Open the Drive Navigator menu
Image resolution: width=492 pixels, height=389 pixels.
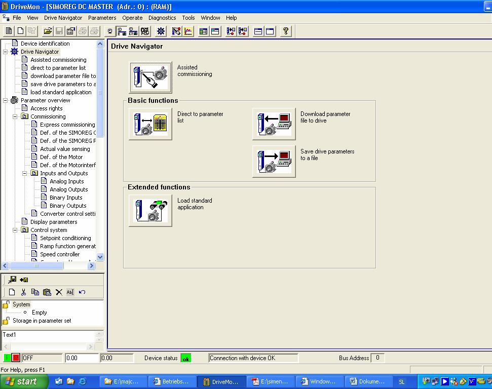pos(63,18)
